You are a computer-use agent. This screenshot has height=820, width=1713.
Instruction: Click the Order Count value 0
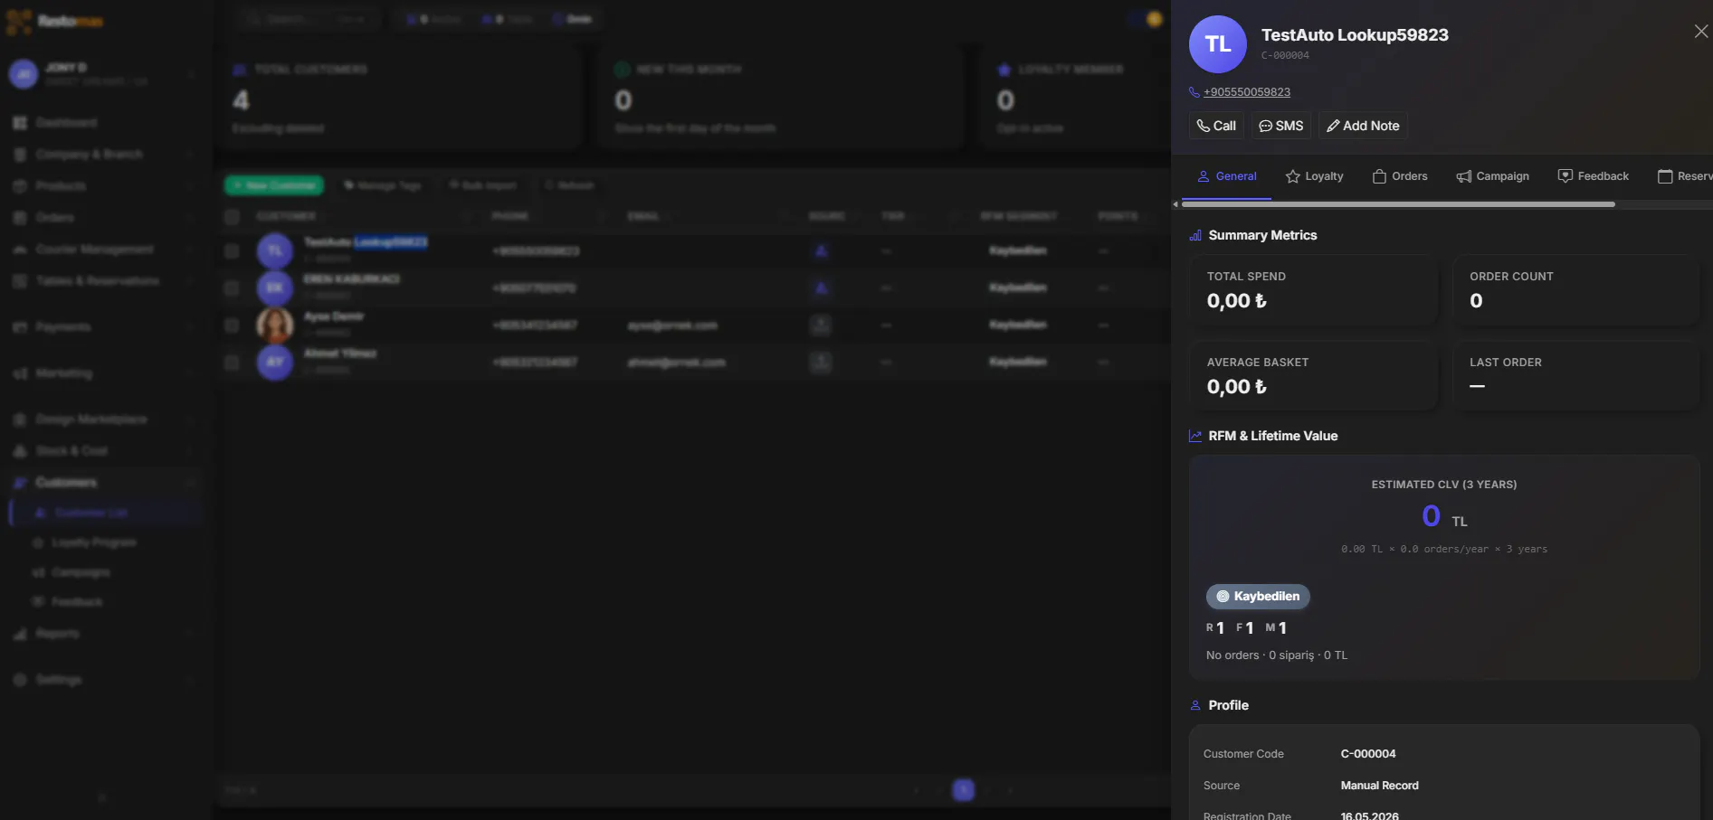coord(1476,301)
